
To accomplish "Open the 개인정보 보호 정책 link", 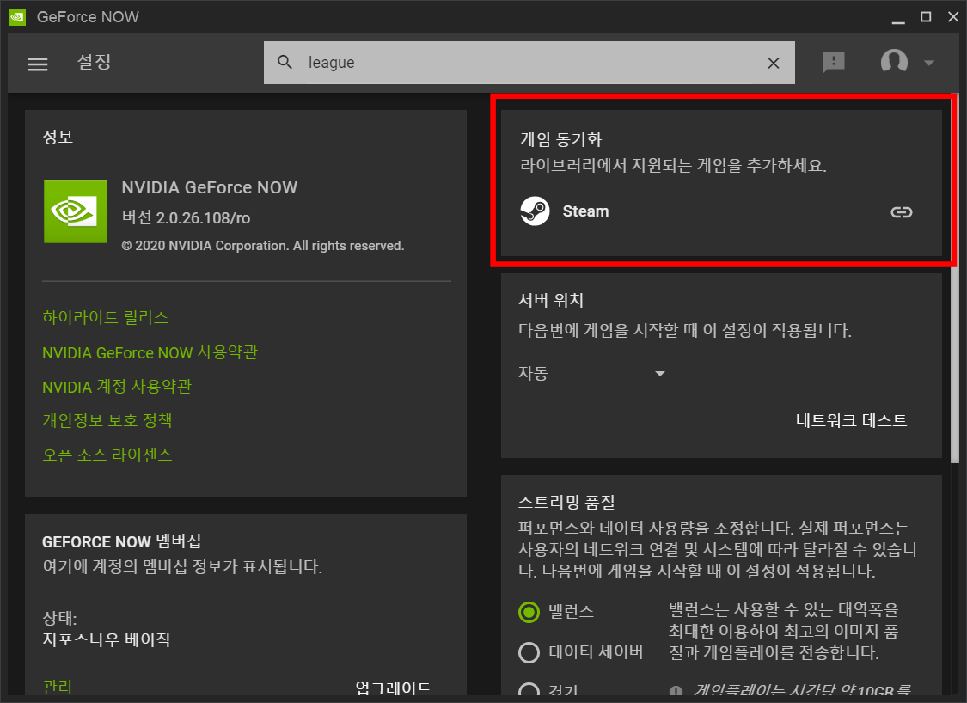I will pyautogui.click(x=107, y=420).
